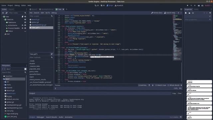Click signal icon on ActionName node
Screen dimensions: 213x120
point(23,25)
